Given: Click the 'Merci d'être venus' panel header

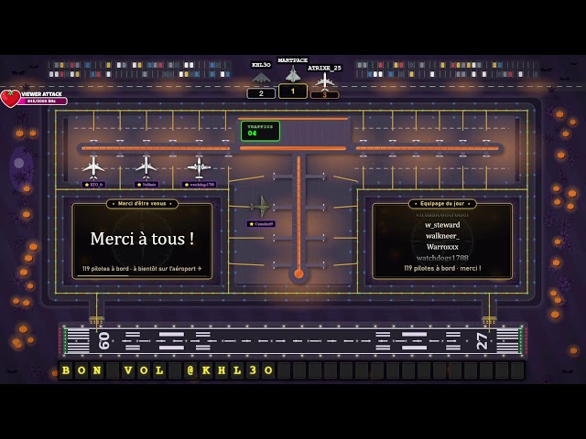Looking at the screenshot, I should [142, 204].
